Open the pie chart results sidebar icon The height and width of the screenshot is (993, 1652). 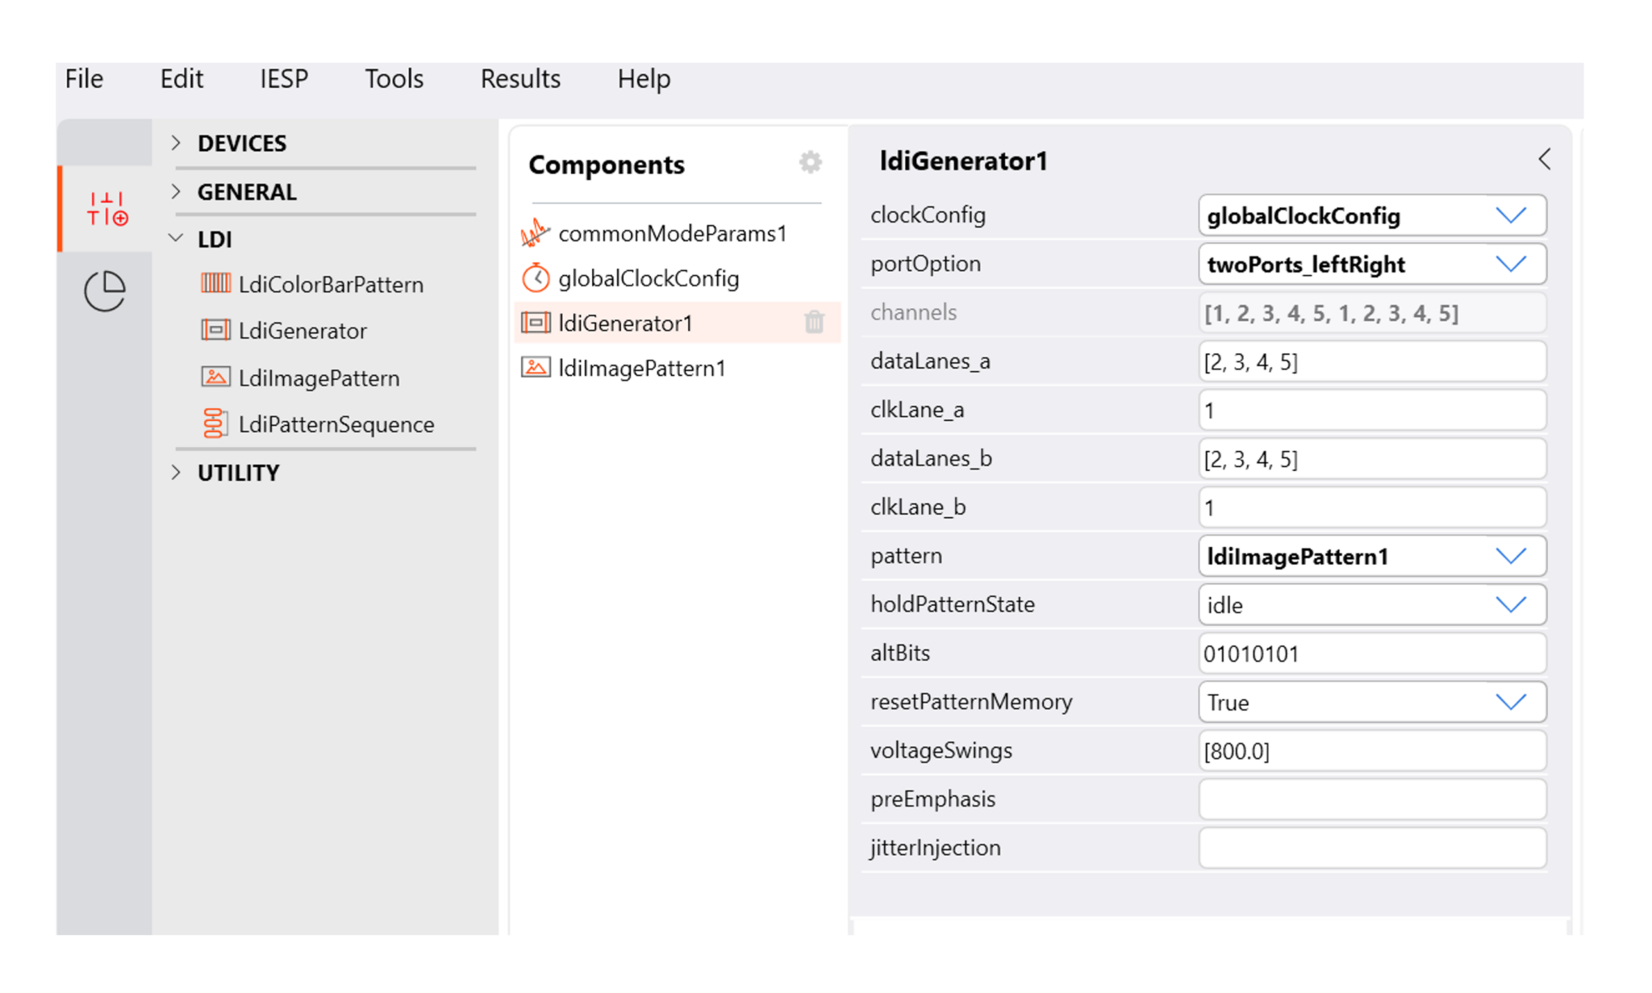[105, 290]
